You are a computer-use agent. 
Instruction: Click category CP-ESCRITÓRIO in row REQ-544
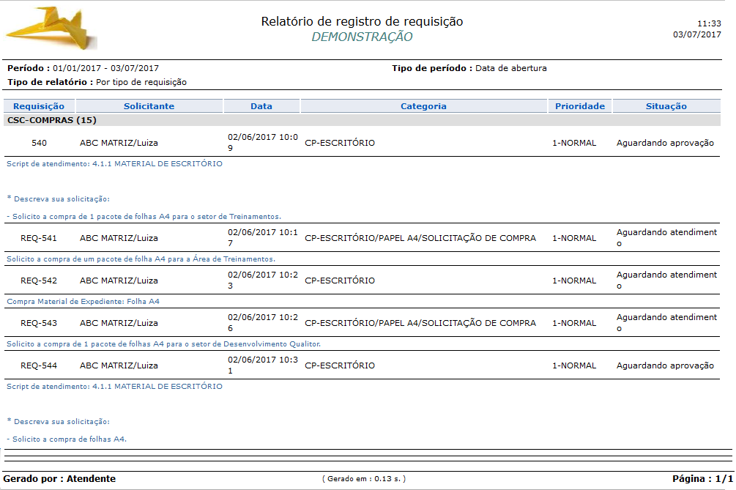[340, 365]
